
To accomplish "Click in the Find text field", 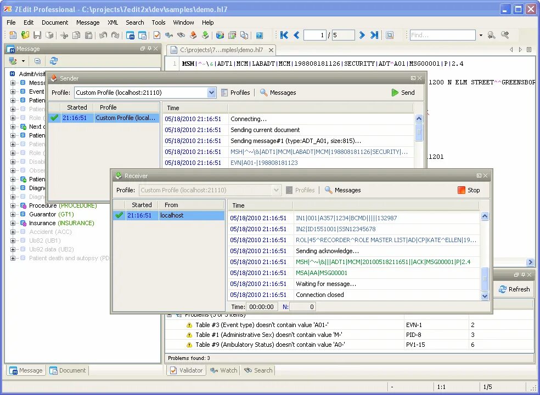I will [x=442, y=35].
